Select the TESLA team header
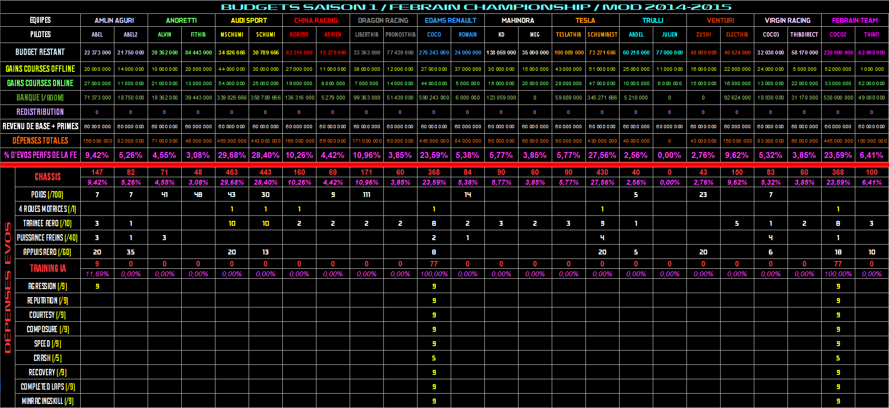889x408 pixels. point(585,20)
